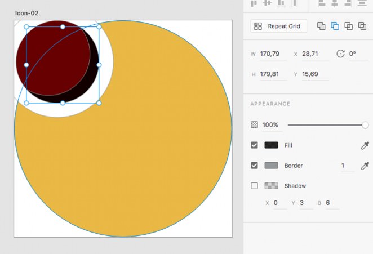Click Align Center horizontally icon
Viewport: 373px width, 254px height.
click(x=335, y=3)
